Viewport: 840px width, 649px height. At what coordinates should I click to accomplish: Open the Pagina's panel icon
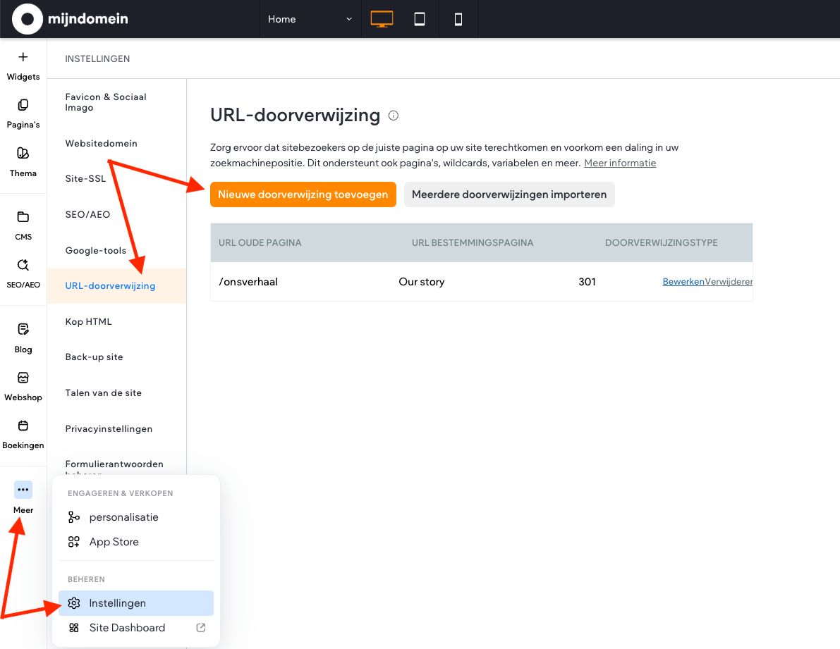pyautogui.click(x=23, y=105)
